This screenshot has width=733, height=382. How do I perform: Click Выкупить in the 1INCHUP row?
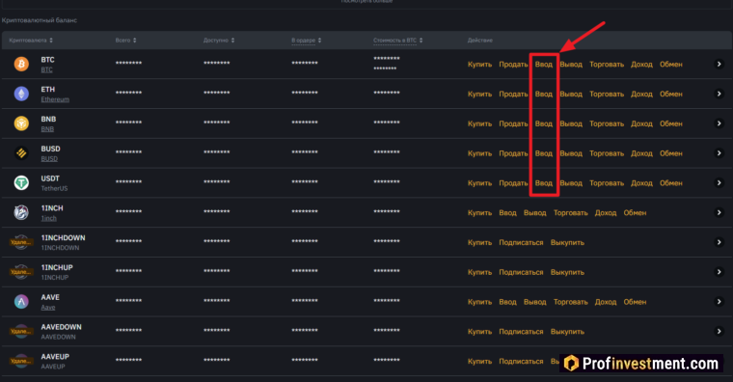[567, 272]
